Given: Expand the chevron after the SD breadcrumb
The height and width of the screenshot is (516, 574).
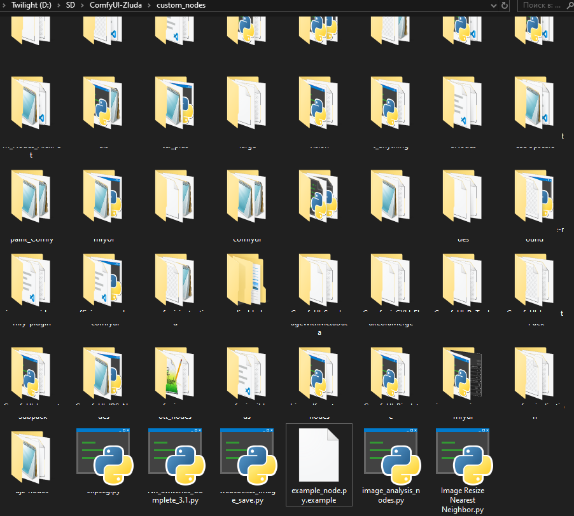Looking at the screenshot, I should (x=82, y=5).
